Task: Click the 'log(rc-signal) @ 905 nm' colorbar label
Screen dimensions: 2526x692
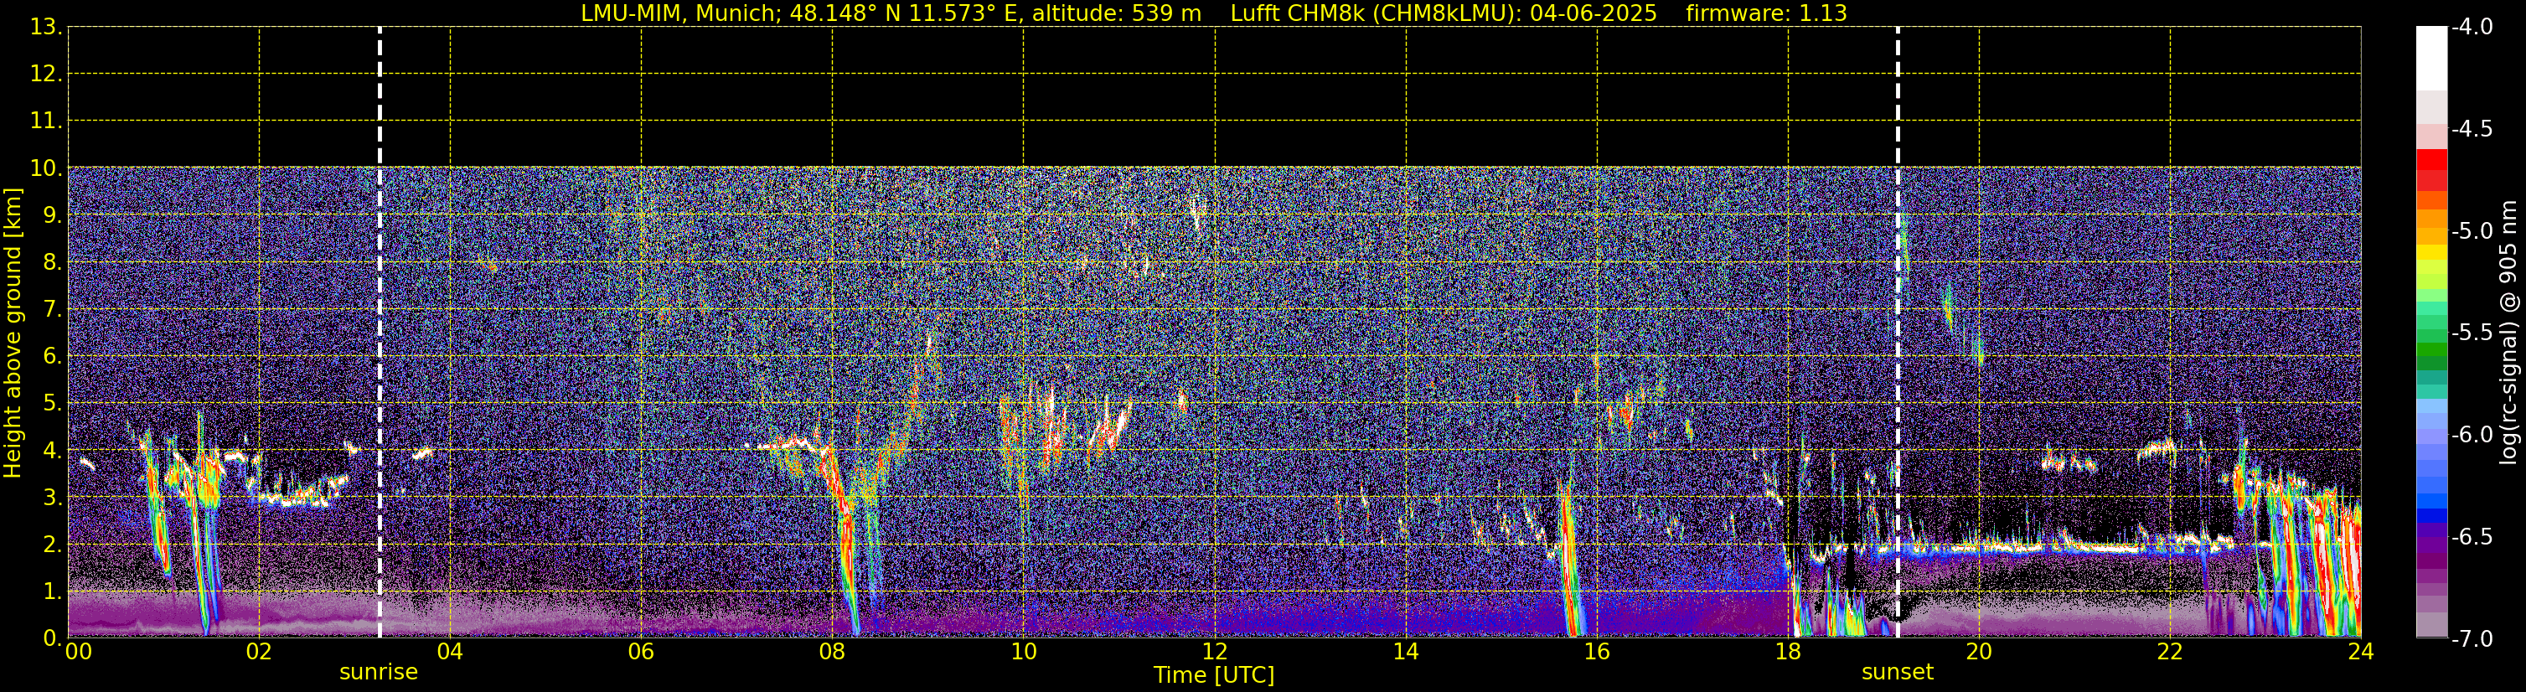Action: pyautogui.click(x=2509, y=333)
